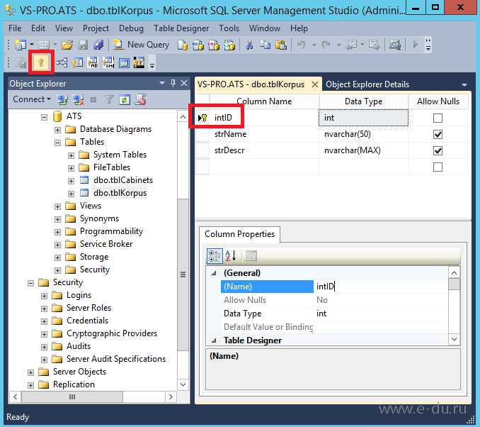Collapse the Tables folder node
The image size is (480, 427).
coord(58,143)
